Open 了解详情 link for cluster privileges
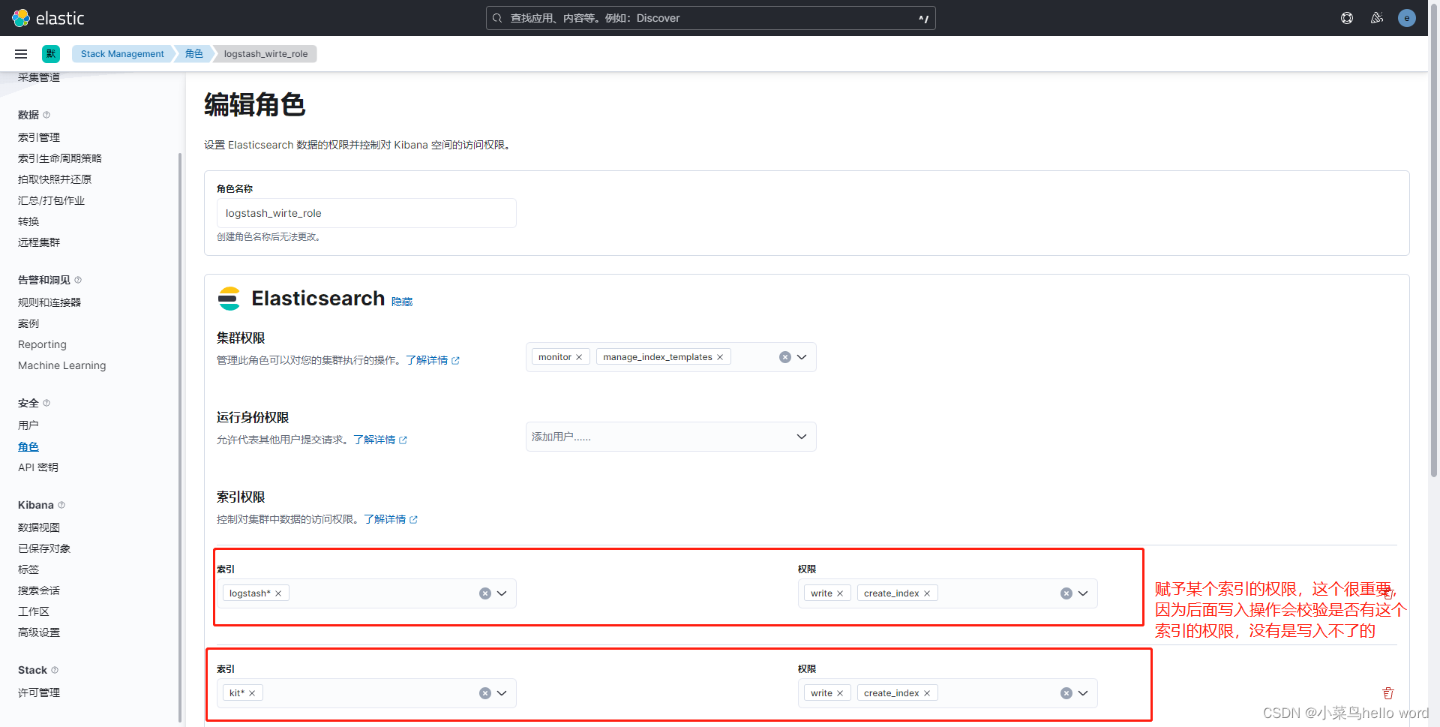Viewport: 1440px width, 727px height. pyautogui.click(x=432, y=360)
